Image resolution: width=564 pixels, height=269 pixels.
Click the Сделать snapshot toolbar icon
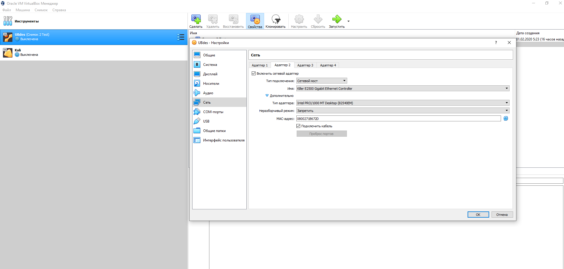point(196,19)
